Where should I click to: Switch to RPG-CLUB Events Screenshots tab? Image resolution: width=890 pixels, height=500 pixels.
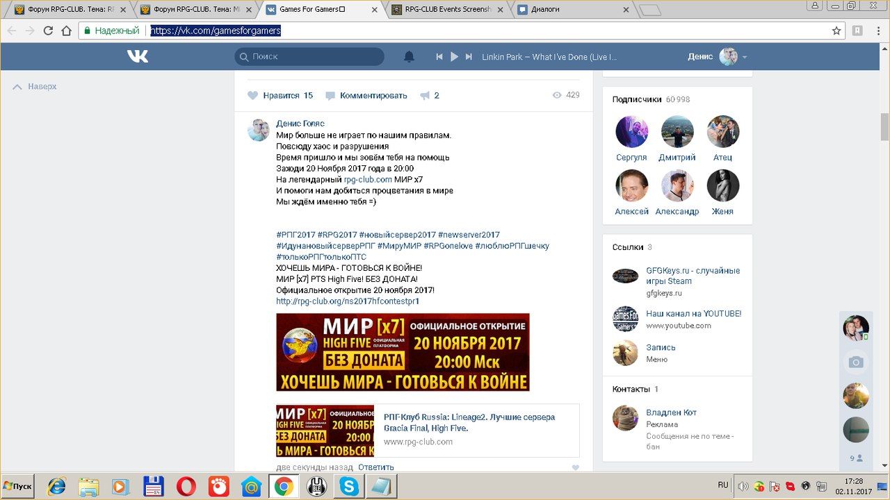442,10
